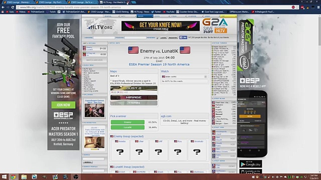Click the G2A save 3% off ad
The width and height of the screenshot is (321, 180).
click(215, 26)
